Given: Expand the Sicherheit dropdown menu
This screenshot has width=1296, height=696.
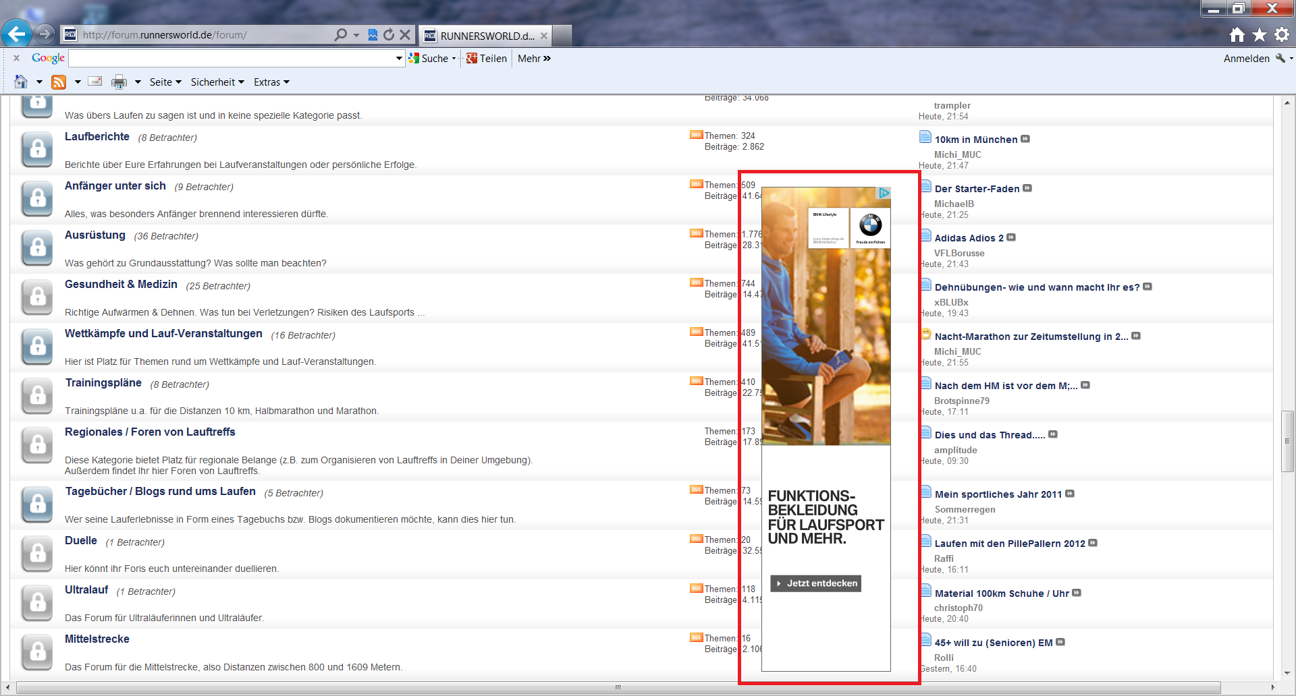Looking at the screenshot, I should (x=217, y=82).
